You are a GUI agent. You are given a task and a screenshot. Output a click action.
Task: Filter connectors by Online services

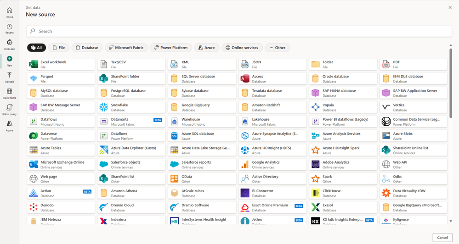coord(242,48)
